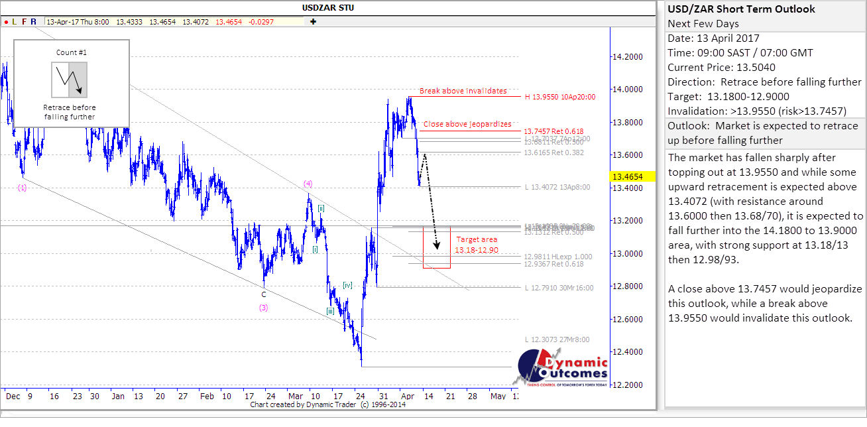Image resolution: width=867 pixels, height=427 pixels.
Task: Click the '12.9811 HLexp 1.000' label
Action: click(x=558, y=257)
